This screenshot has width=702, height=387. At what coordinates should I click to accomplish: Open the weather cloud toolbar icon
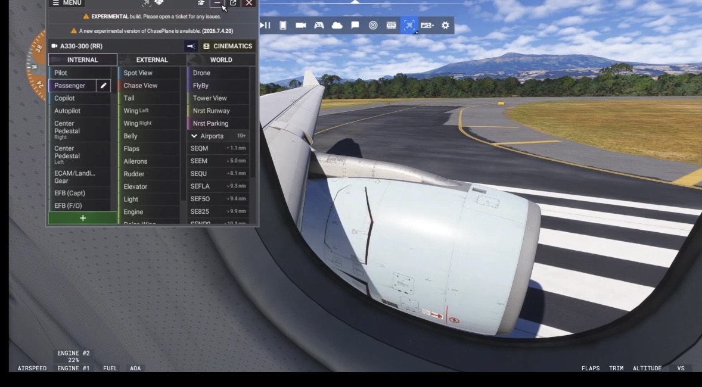[337, 25]
